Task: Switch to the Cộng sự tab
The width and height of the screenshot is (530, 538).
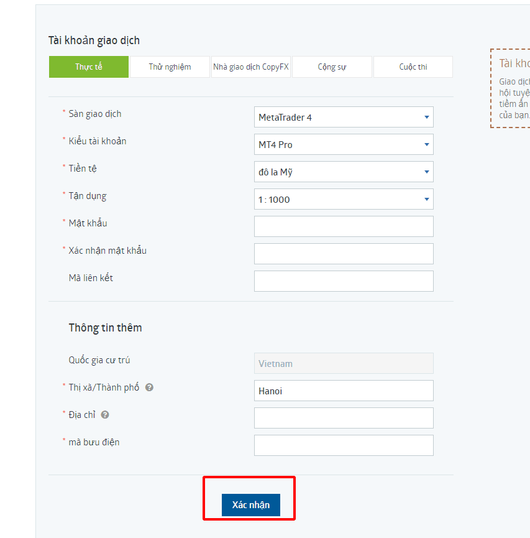Action: pyautogui.click(x=332, y=67)
